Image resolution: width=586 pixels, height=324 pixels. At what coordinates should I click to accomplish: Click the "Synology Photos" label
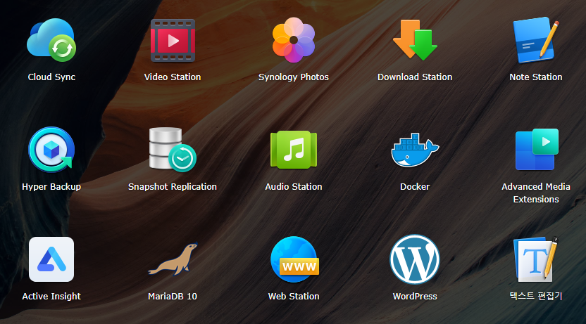click(x=294, y=77)
